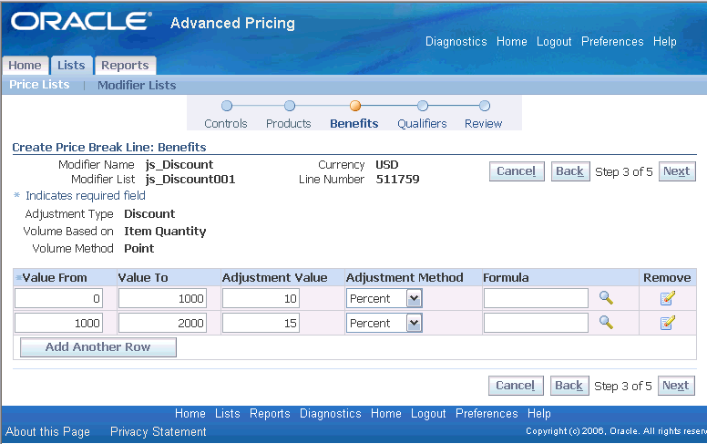Click Logout in the top header
707x444 pixels.
(554, 42)
